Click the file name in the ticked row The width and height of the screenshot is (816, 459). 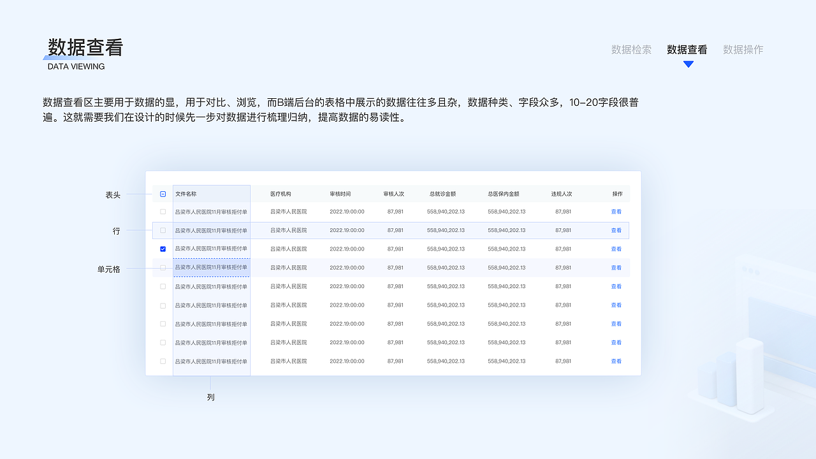coord(212,249)
